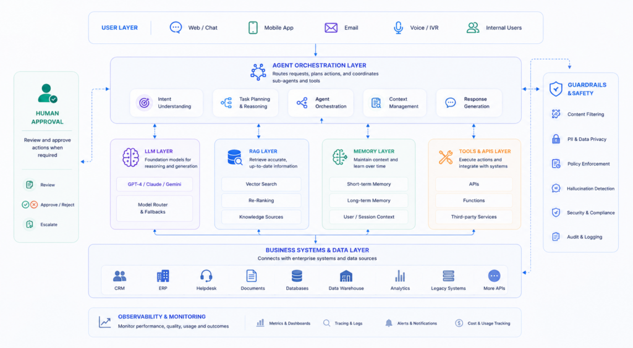This screenshot has width=633, height=348.
Task: Click the Databases cylinder icon
Action: (x=297, y=276)
